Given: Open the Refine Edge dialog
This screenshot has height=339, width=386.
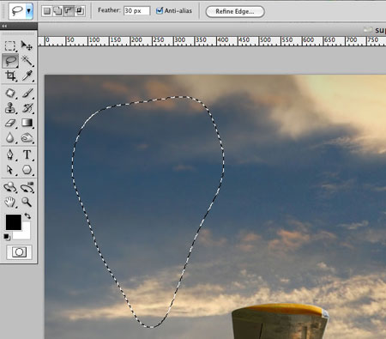Looking at the screenshot, I should (x=235, y=11).
